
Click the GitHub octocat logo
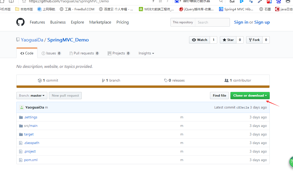(20, 22)
